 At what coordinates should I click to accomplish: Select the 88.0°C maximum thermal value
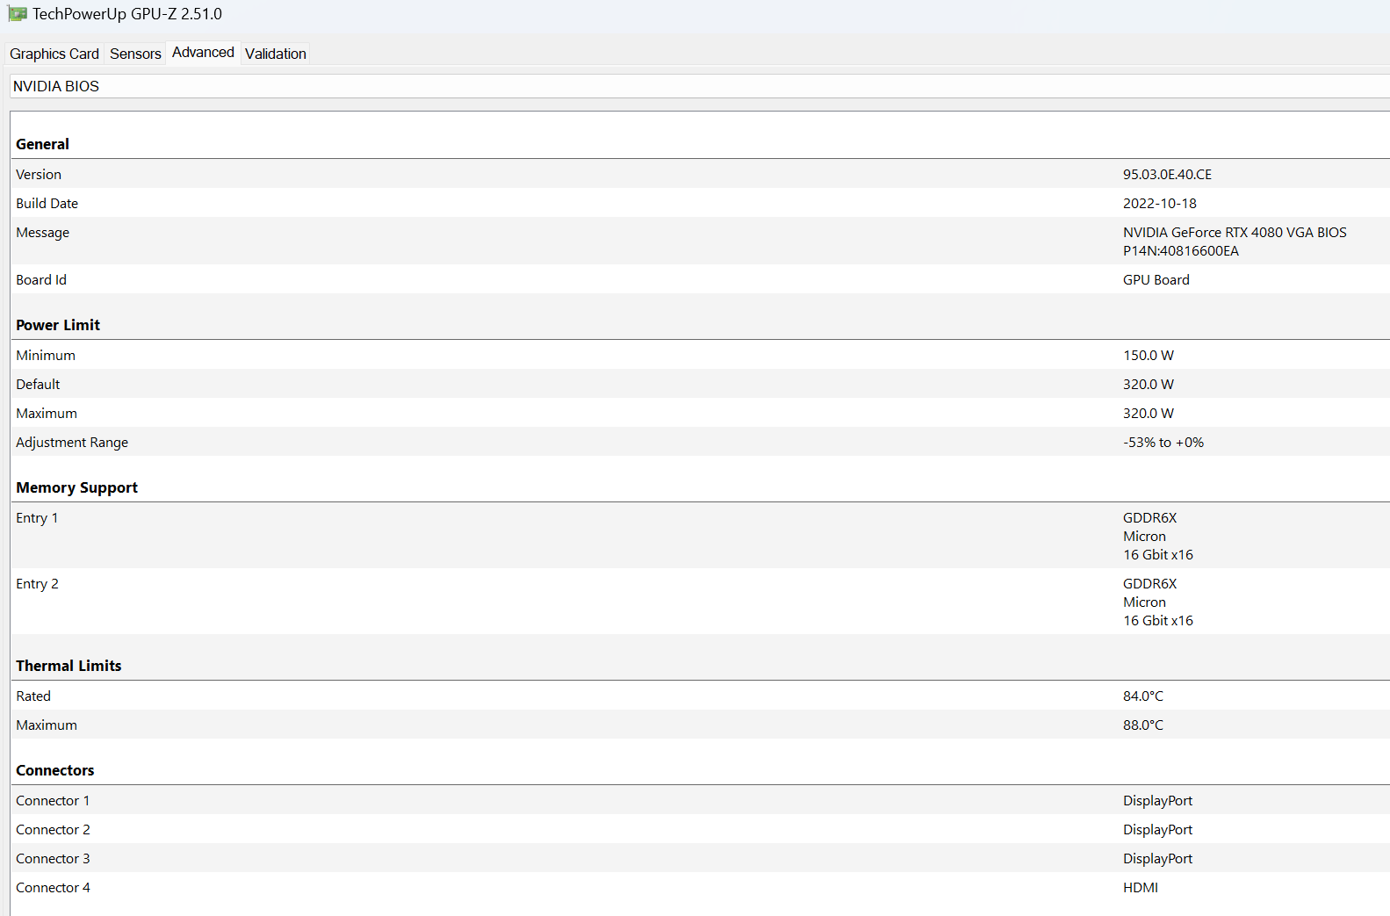tap(1142, 725)
